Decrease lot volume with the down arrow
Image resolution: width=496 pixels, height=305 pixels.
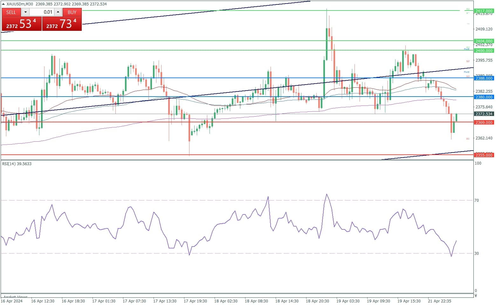(25, 12)
